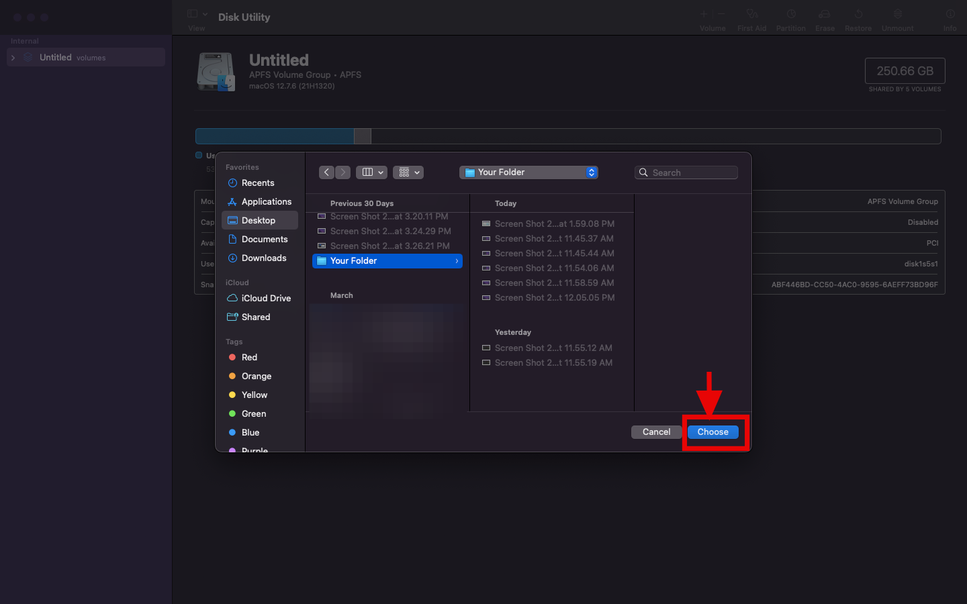The image size is (967, 604).
Task: Open column view mode dropdown
Action: coord(371,172)
